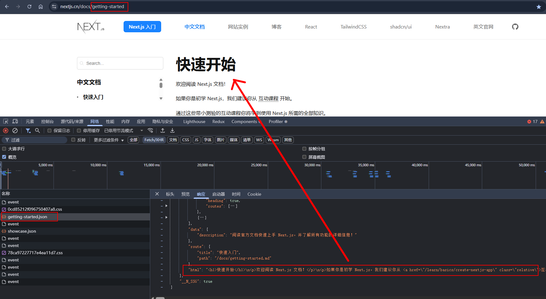This screenshot has height=299, width=546.
Task: Click the NEXT.js logo
Action: coord(91,27)
